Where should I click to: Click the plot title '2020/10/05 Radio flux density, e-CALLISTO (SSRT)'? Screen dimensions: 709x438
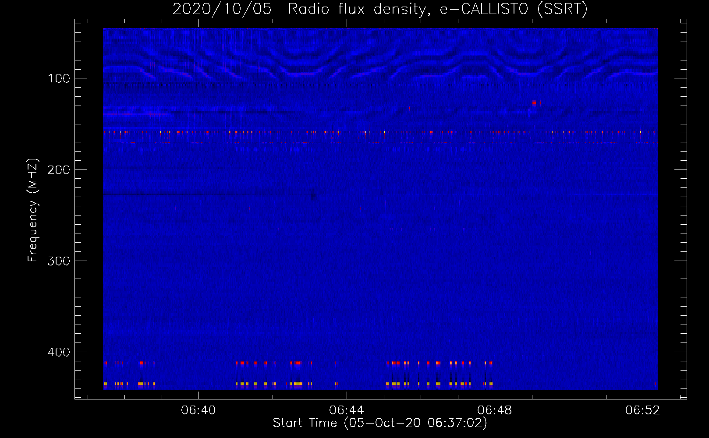(380, 9)
